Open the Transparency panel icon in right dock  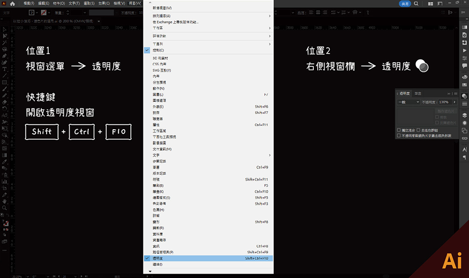(x=464, y=96)
